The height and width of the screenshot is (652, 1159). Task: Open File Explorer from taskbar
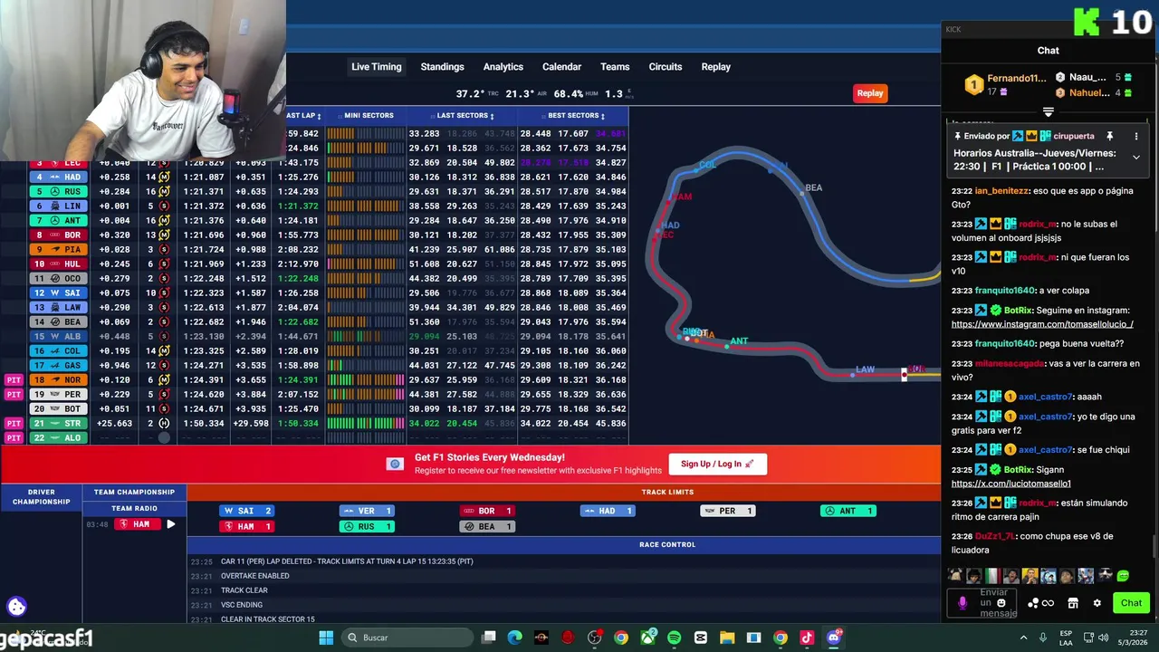(x=727, y=638)
